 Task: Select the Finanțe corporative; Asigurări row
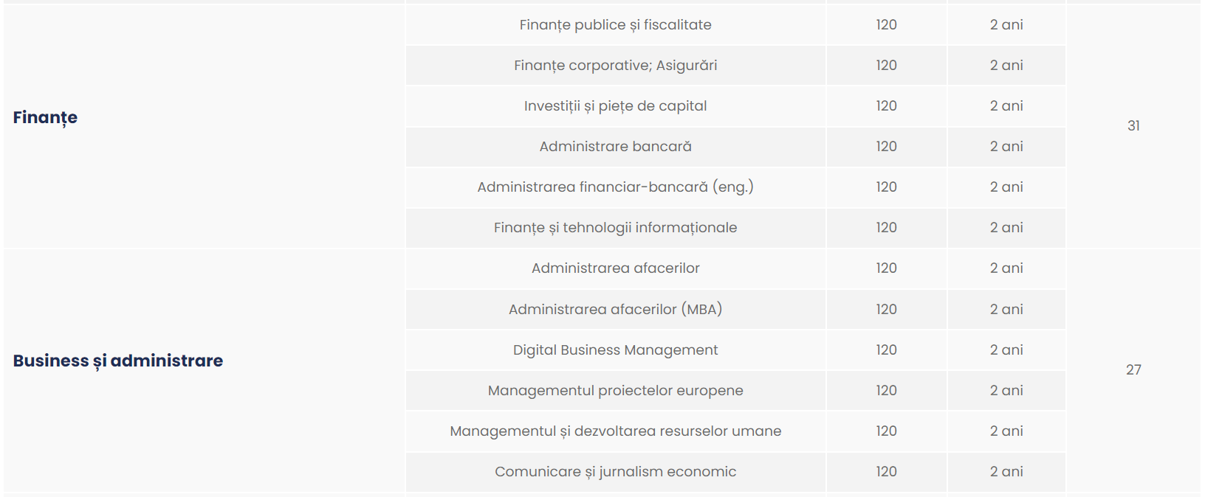pyautogui.click(x=615, y=65)
